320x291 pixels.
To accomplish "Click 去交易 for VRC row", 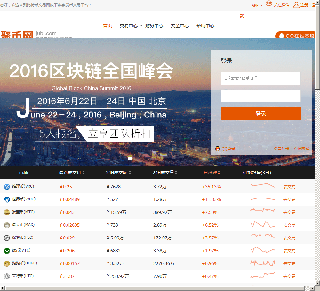I will pyautogui.click(x=289, y=187).
